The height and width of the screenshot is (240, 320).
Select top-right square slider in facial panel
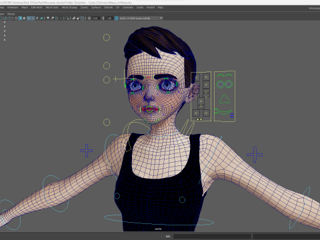206,77
